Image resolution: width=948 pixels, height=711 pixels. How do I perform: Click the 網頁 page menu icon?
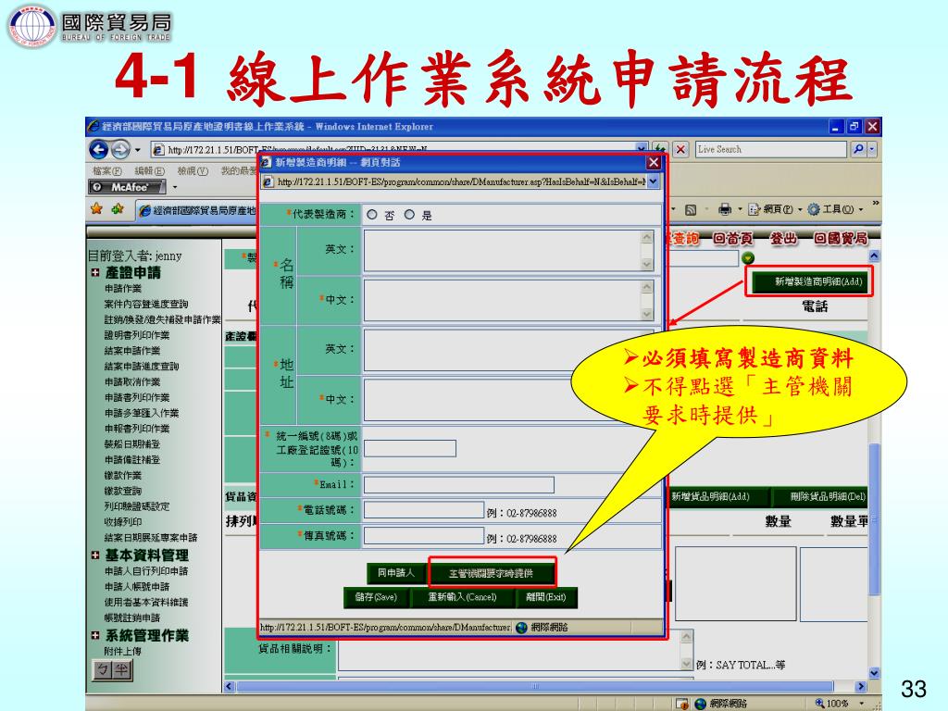pos(754,210)
